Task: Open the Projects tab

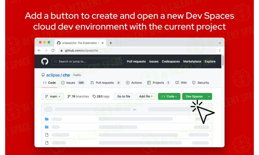Action: point(159,83)
